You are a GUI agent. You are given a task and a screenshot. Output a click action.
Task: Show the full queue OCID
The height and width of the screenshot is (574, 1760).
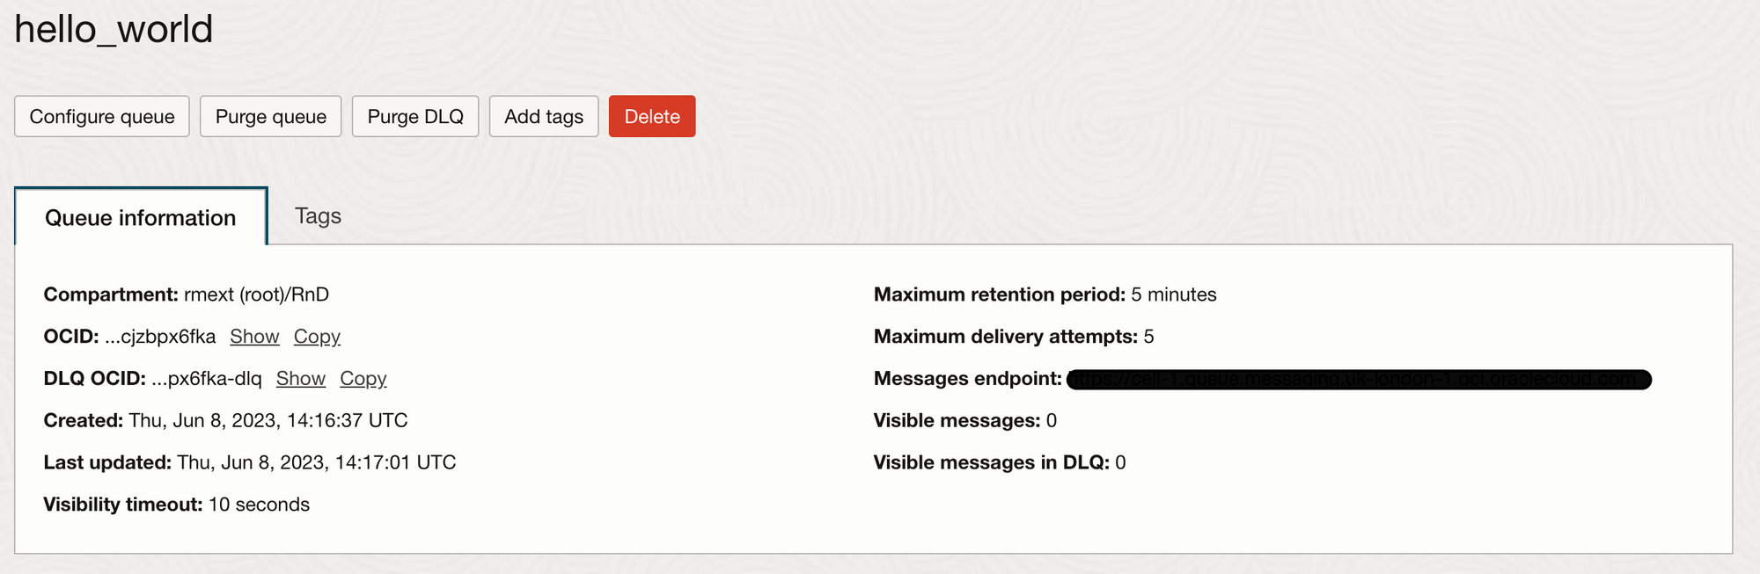(x=254, y=337)
